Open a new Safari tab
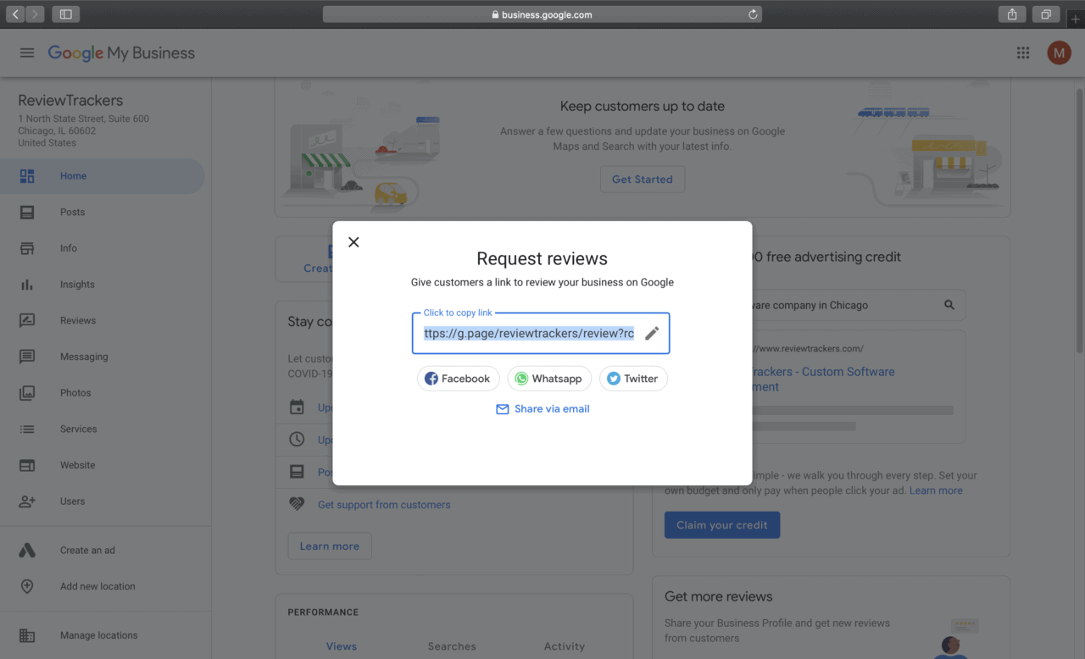The width and height of the screenshot is (1085, 659). click(x=1075, y=19)
